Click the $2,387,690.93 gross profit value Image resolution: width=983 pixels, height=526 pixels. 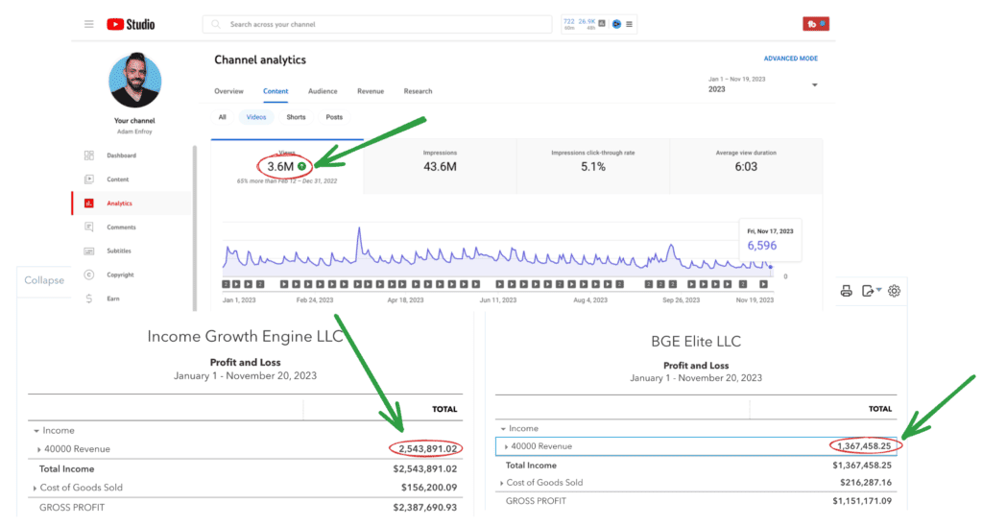pyautogui.click(x=425, y=508)
